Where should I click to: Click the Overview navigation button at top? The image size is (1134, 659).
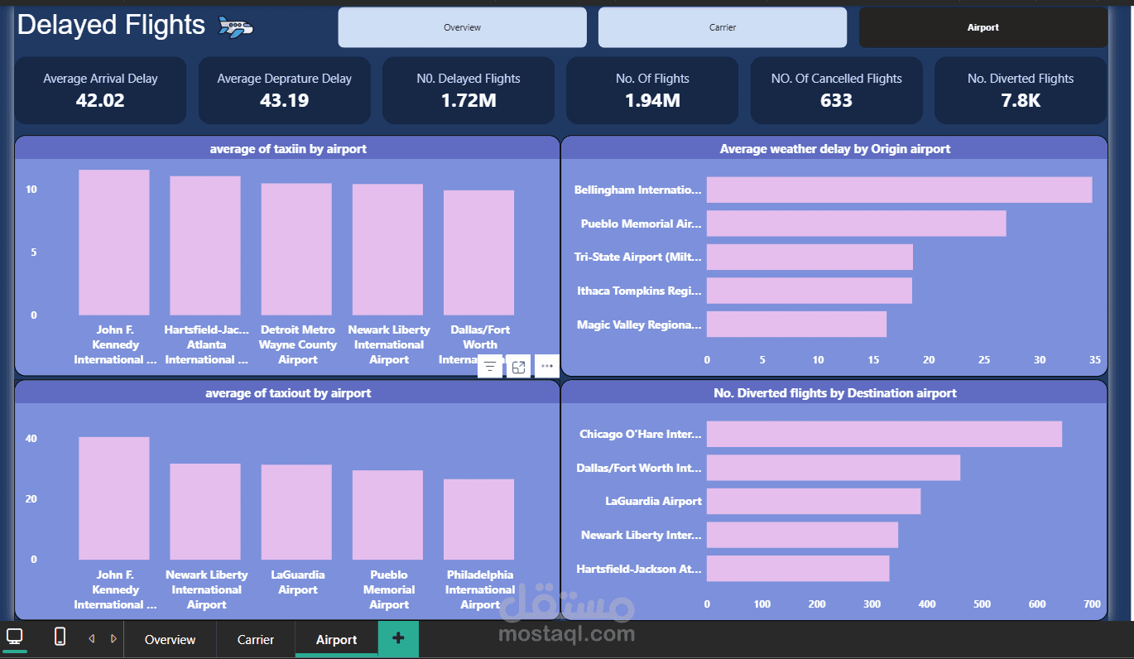(x=461, y=26)
